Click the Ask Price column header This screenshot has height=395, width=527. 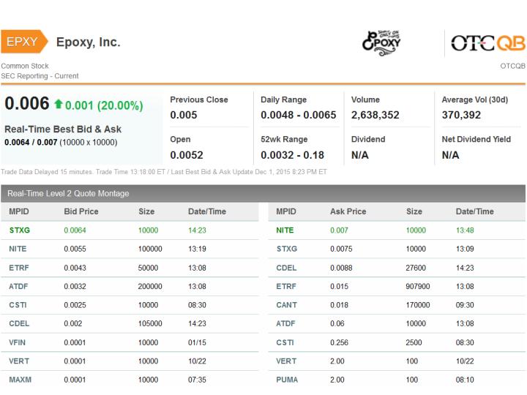pos(348,211)
